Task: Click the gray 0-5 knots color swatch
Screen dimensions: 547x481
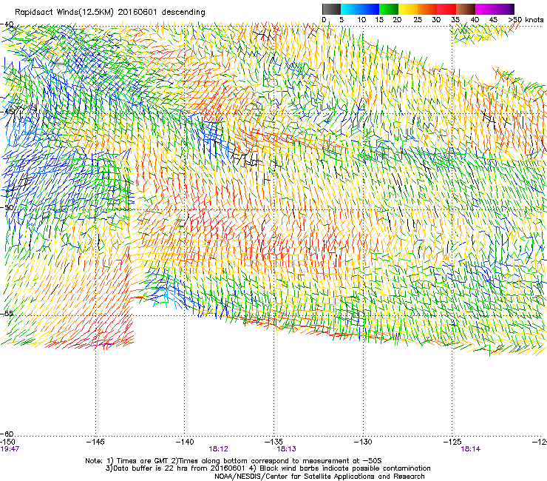Action: pyautogui.click(x=331, y=9)
